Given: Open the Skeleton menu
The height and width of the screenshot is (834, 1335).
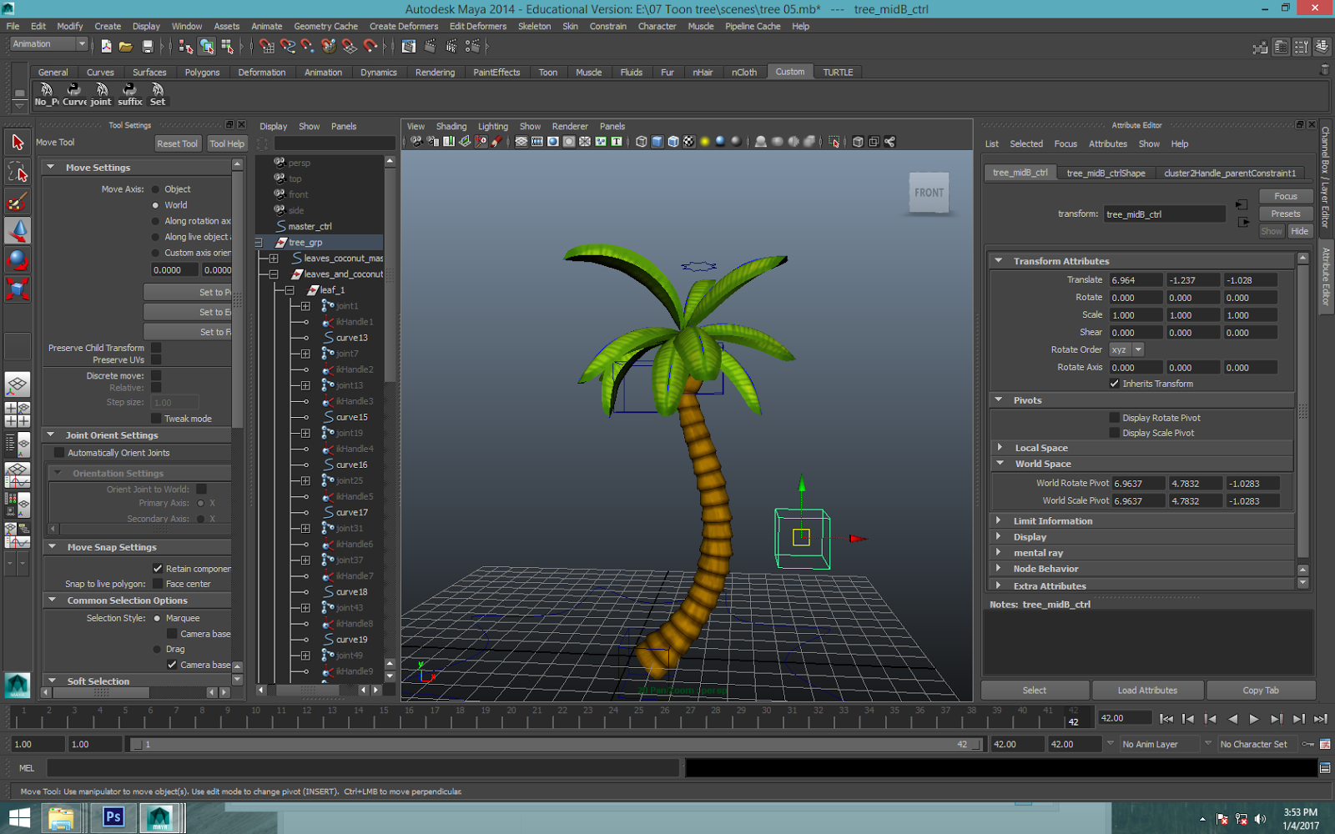Looking at the screenshot, I should click(535, 26).
